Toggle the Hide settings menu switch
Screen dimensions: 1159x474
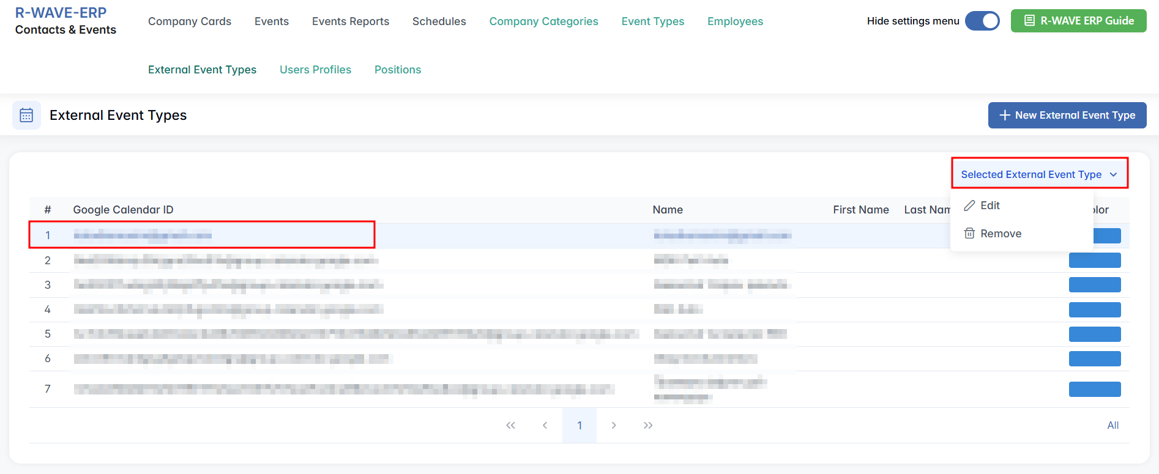click(x=982, y=21)
